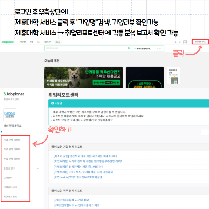The image size is (209, 209).
Task: Click the GNU university logo thumbnail
Action: click(10, 115)
